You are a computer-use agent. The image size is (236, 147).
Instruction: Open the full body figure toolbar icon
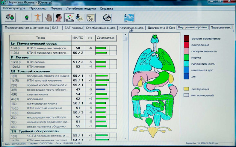[x=37, y=18]
